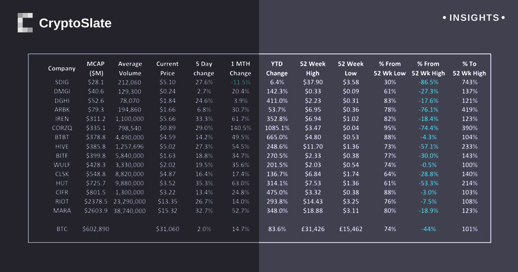Select the YTD Change column header
518x272 pixels.
click(277, 68)
